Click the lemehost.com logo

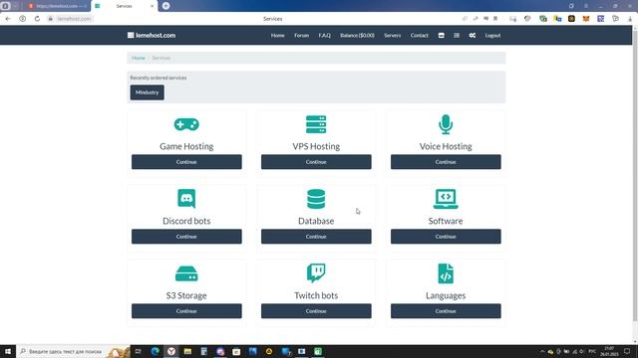(152, 36)
